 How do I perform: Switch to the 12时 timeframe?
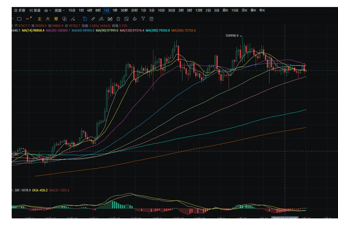click(x=199, y=10)
